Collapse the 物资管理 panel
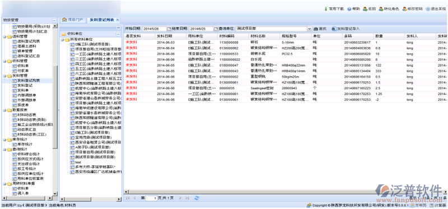 54,20
